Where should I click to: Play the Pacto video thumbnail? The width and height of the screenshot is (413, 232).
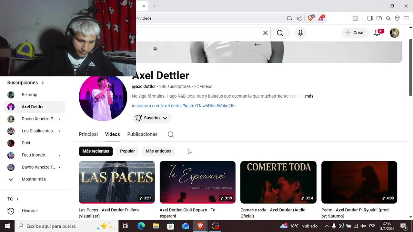coord(359,182)
